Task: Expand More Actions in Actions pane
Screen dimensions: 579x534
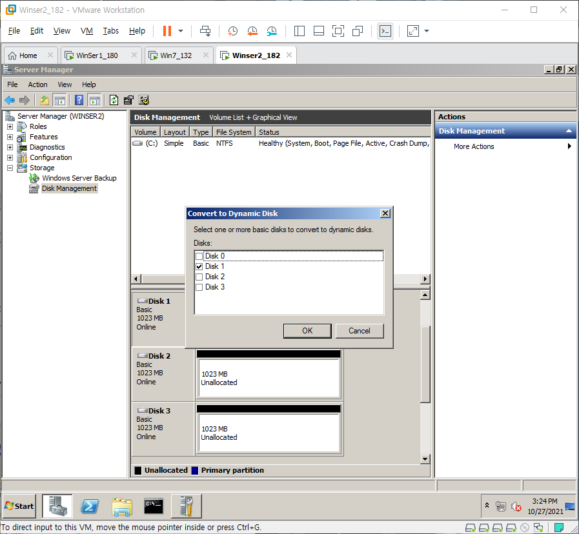Action: [x=505, y=146]
